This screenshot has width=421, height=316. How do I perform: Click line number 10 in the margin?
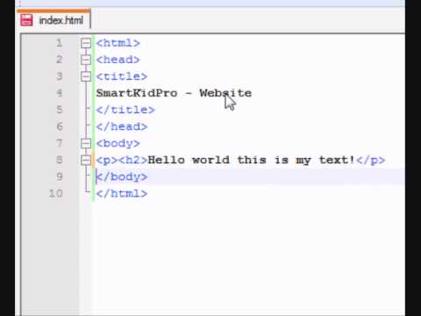(56, 193)
